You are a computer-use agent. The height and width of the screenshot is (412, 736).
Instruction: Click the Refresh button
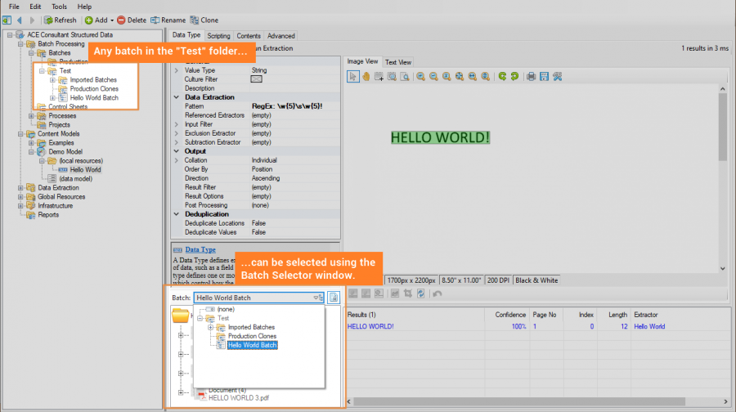pyautogui.click(x=61, y=20)
